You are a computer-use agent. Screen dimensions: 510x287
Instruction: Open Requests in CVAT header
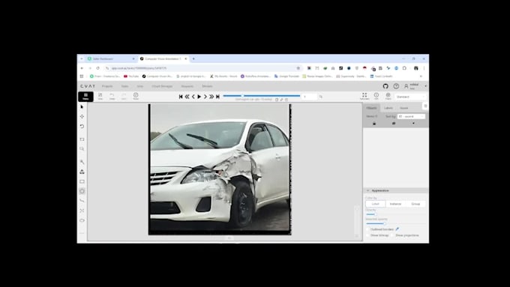coord(187,86)
